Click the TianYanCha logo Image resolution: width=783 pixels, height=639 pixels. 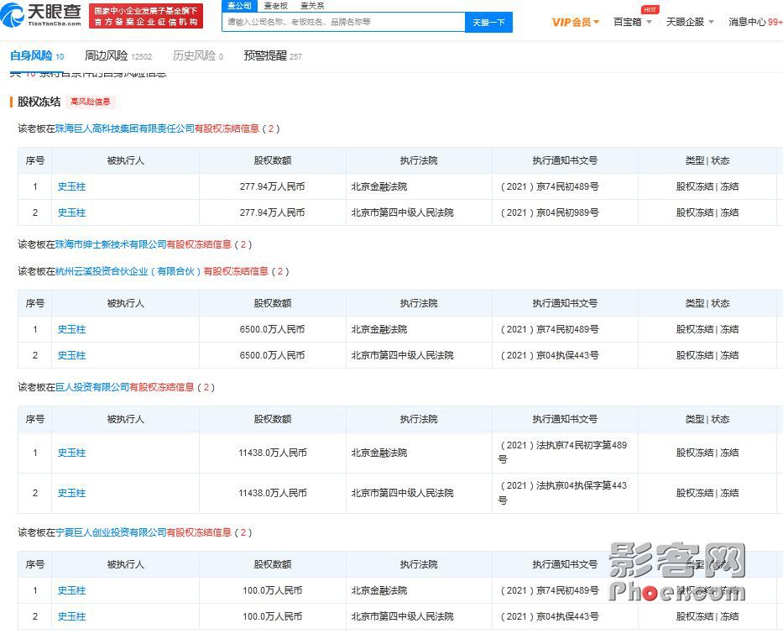(x=41, y=15)
